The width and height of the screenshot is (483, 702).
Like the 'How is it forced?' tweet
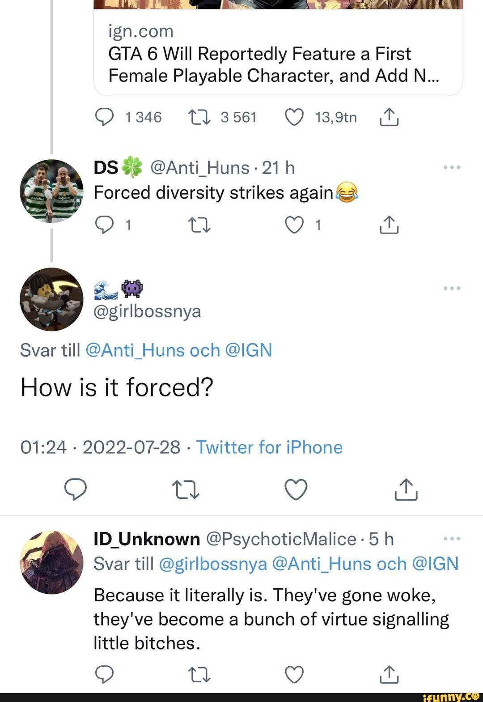pos(296,489)
